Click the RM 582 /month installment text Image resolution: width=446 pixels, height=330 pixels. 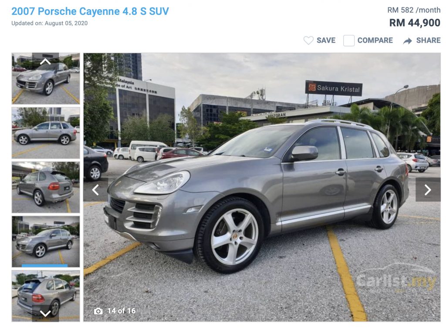[414, 10]
